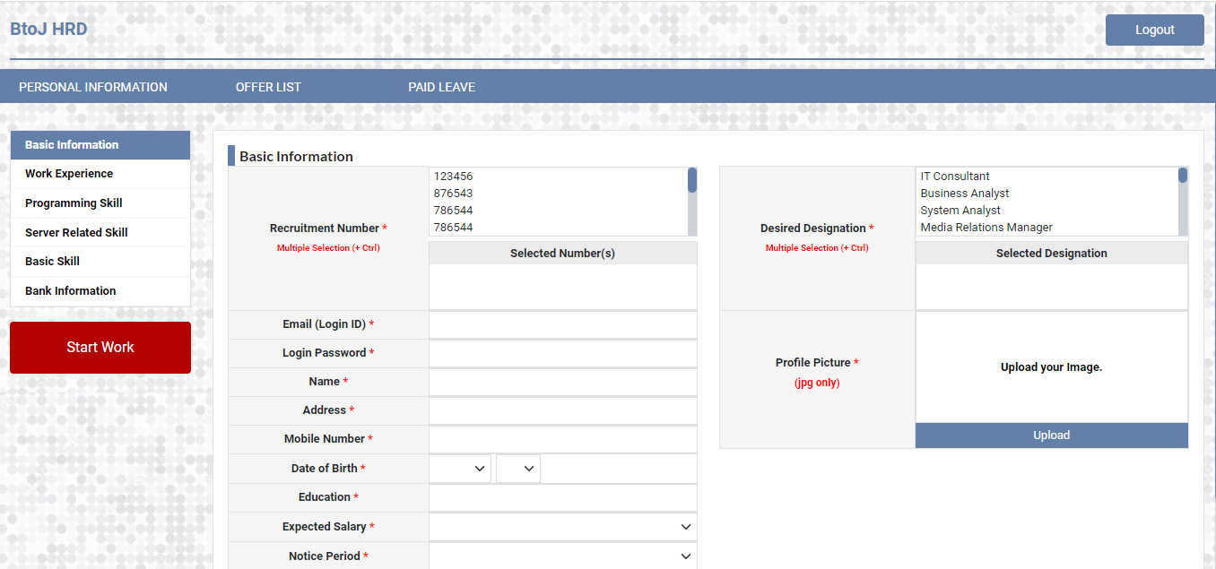Open the Programming Skill section
The image size is (1216, 569).
pos(74,203)
